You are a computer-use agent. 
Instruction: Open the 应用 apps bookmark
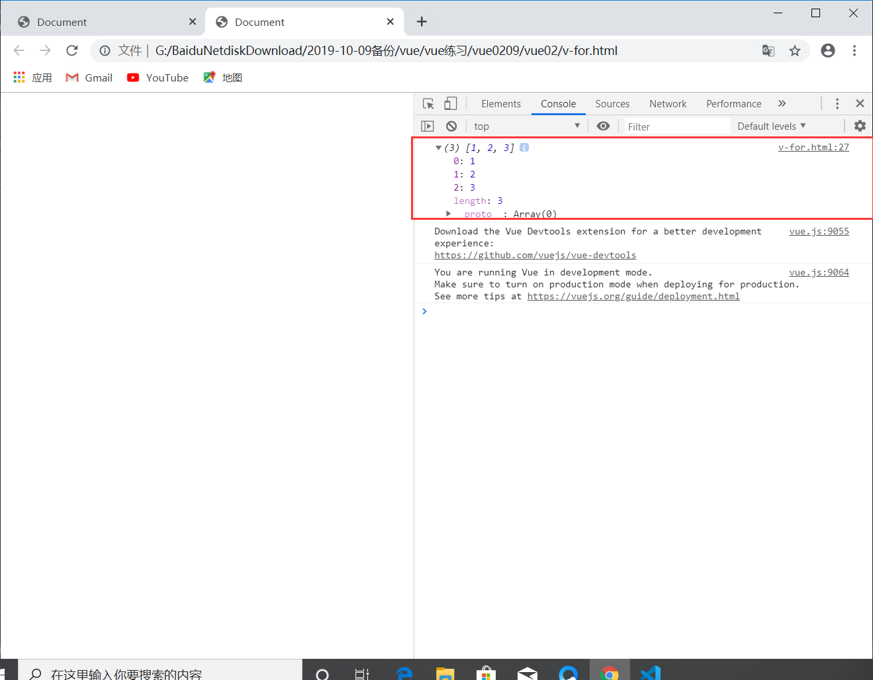32,77
